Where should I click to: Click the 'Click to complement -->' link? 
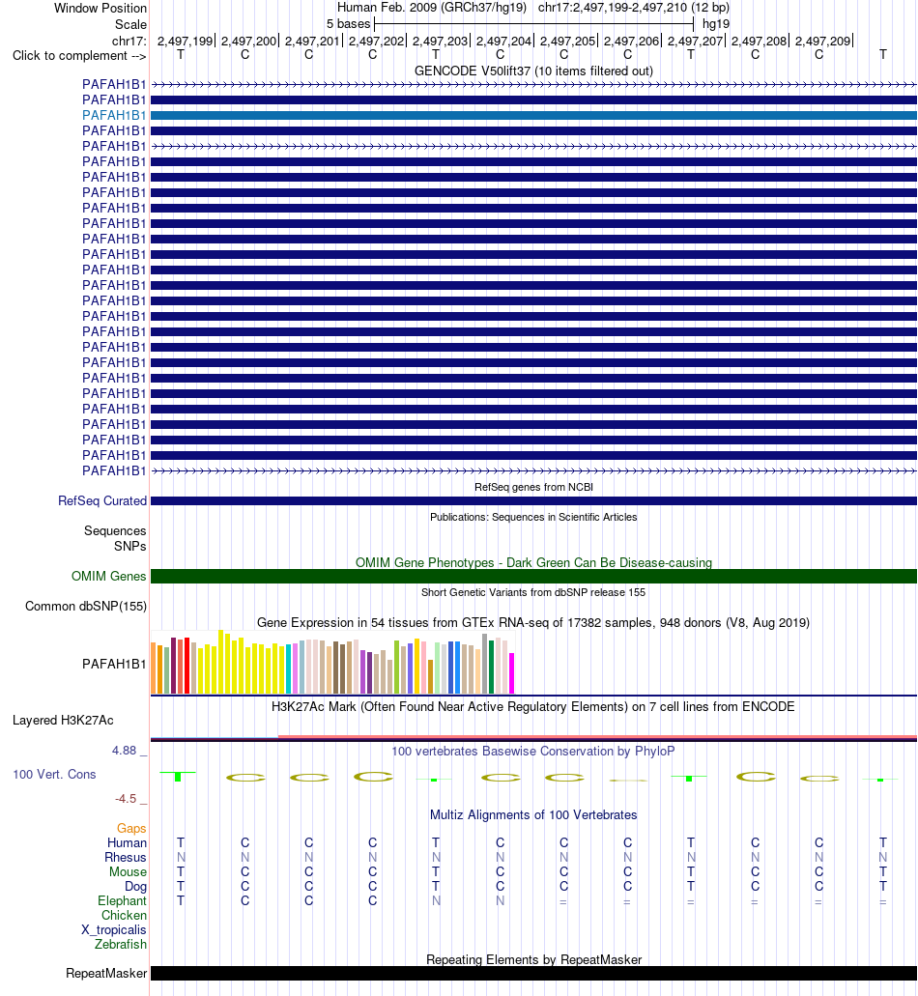79,56
